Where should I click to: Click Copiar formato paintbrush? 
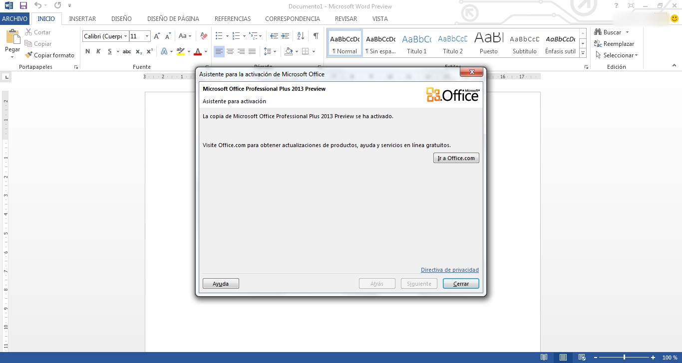[49, 55]
